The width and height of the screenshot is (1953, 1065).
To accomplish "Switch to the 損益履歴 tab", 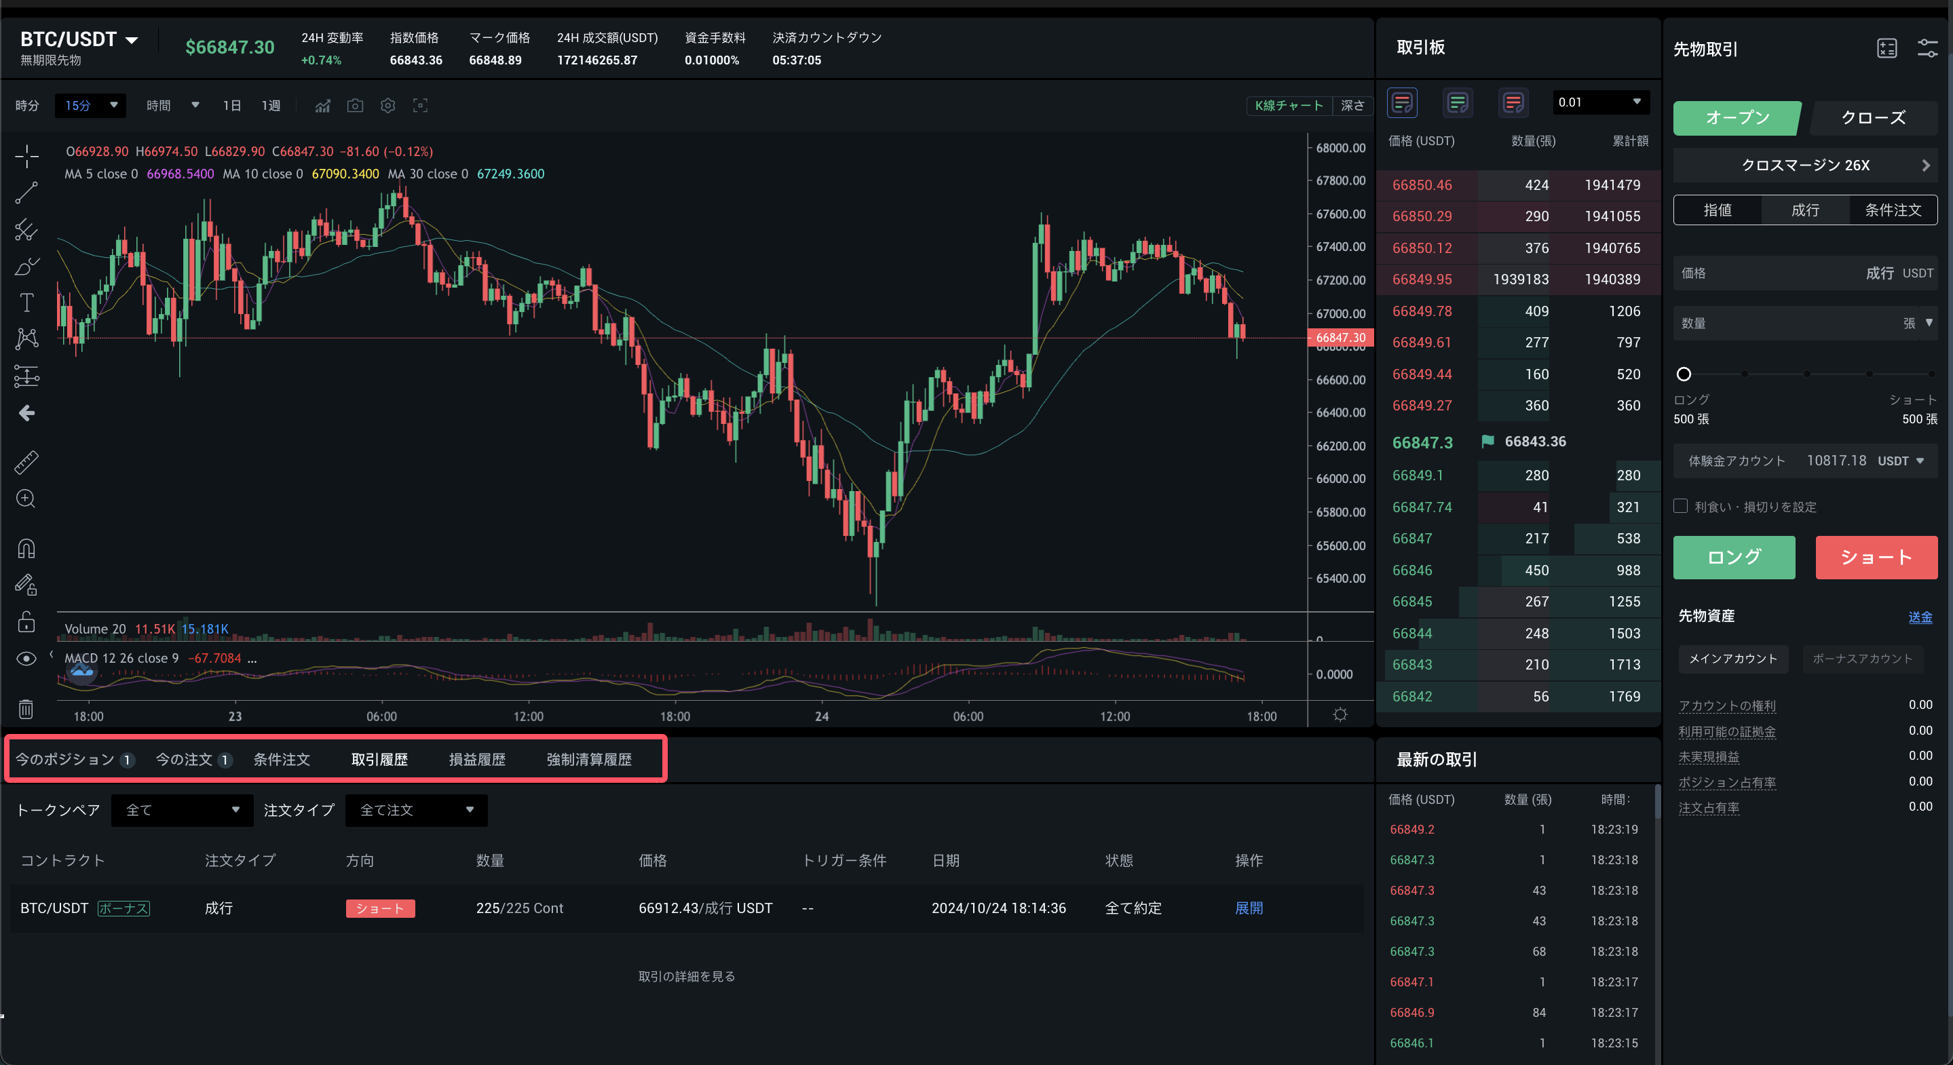I will tap(477, 760).
